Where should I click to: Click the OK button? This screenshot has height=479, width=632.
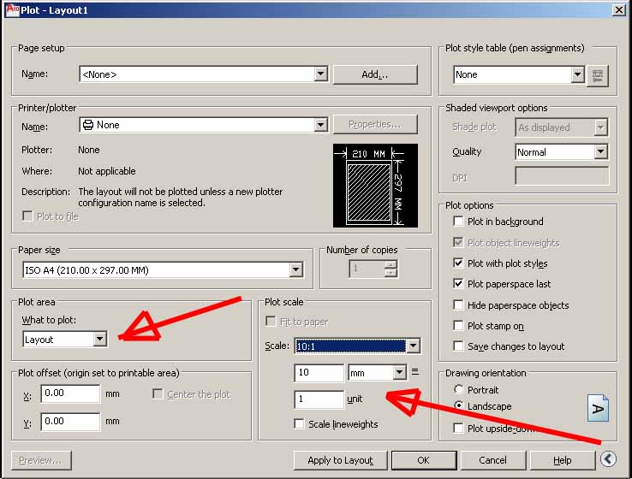point(423,460)
